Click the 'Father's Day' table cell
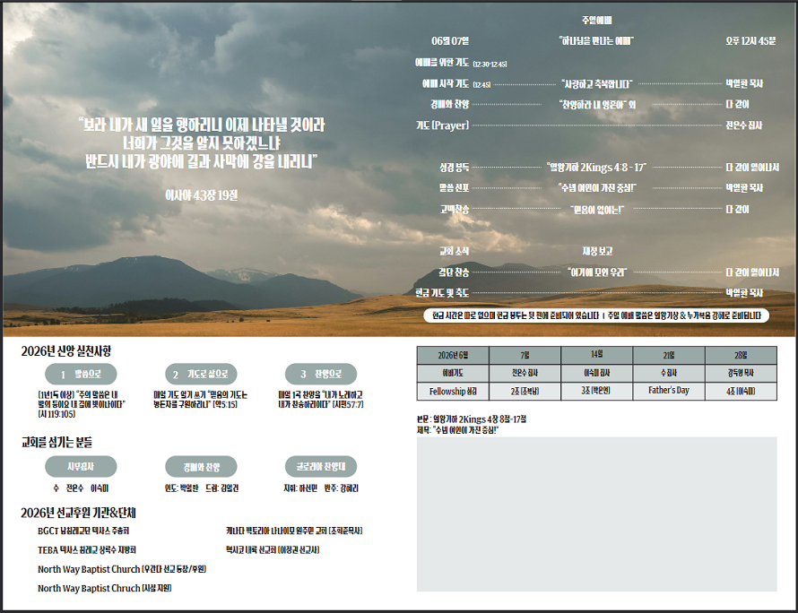Viewport: 798px width, 613px height. [x=669, y=391]
